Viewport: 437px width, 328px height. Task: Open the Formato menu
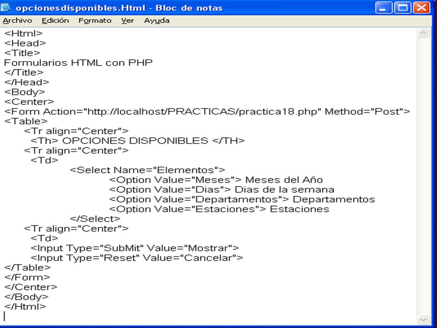[x=95, y=20]
